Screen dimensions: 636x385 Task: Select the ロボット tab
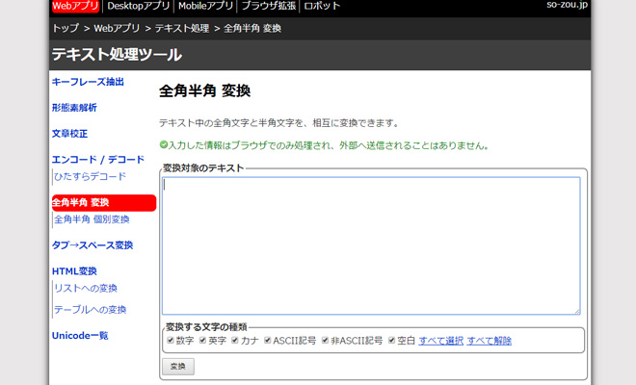pyautogui.click(x=322, y=7)
